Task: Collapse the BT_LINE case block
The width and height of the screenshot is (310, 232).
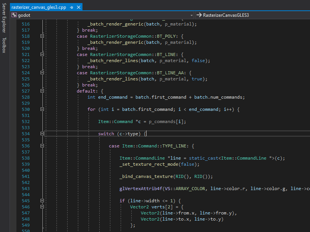Action: pos(42,54)
